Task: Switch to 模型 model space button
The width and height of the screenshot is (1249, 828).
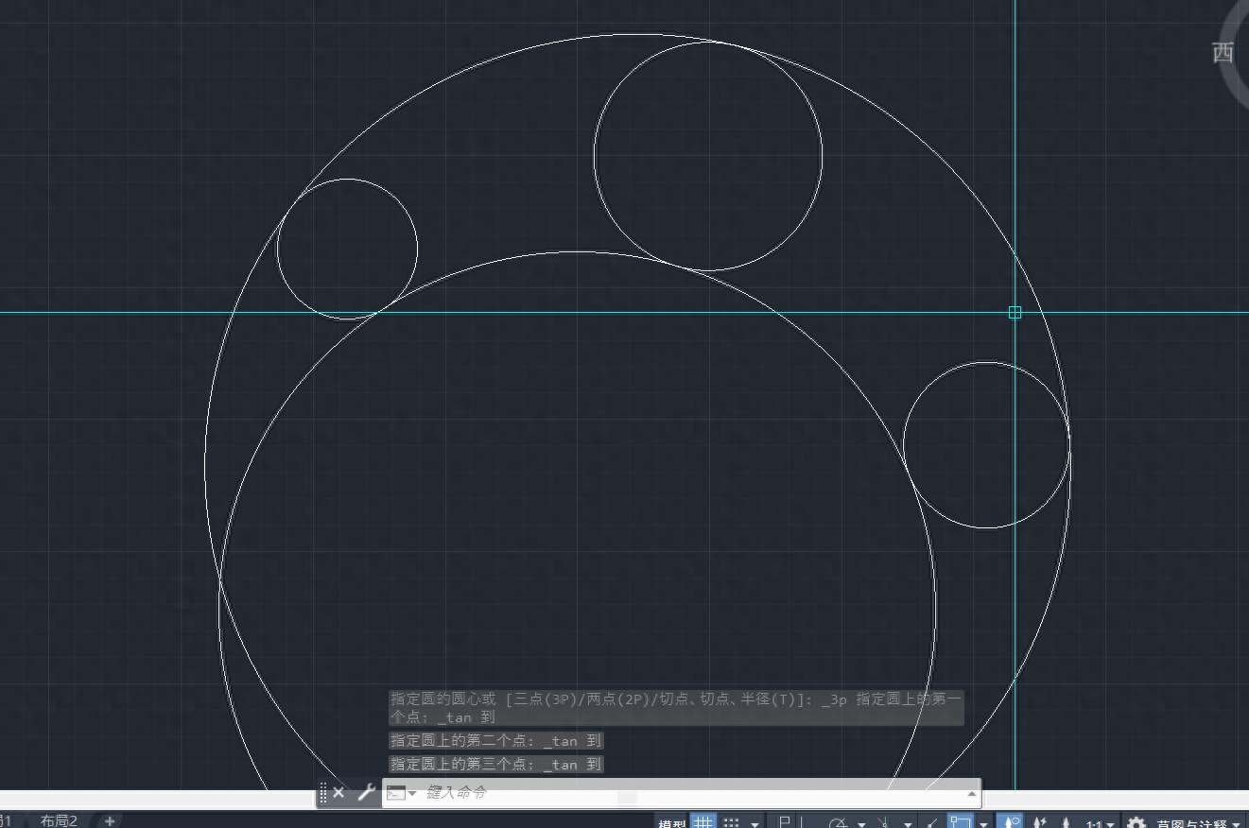Action: tap(671, 823)
